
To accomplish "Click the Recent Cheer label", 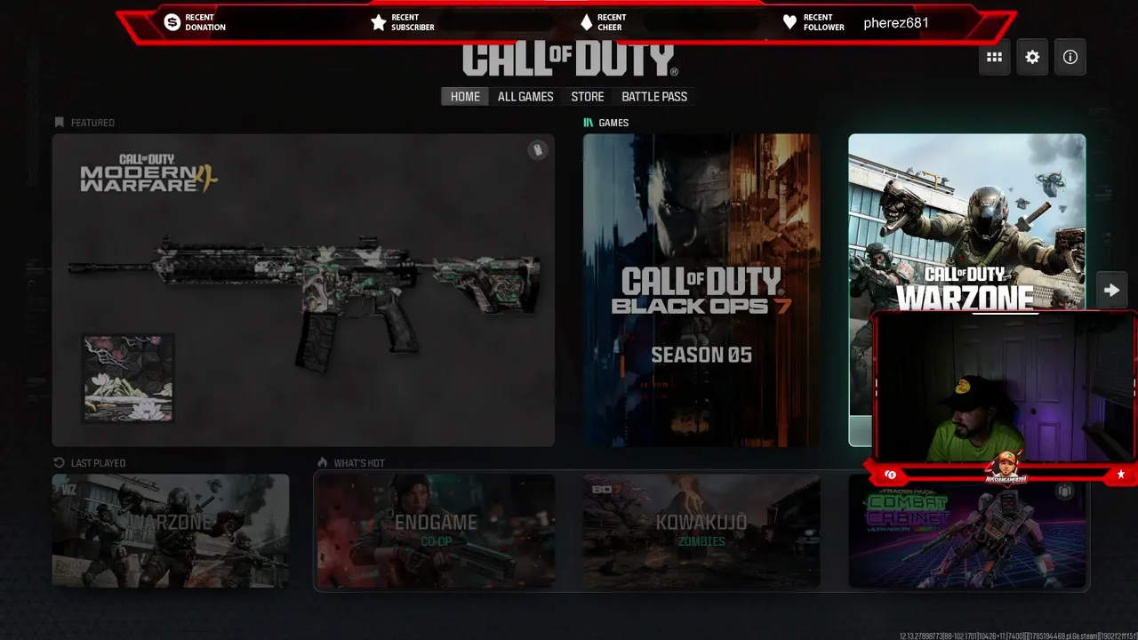I will click(x=612, y=22).
